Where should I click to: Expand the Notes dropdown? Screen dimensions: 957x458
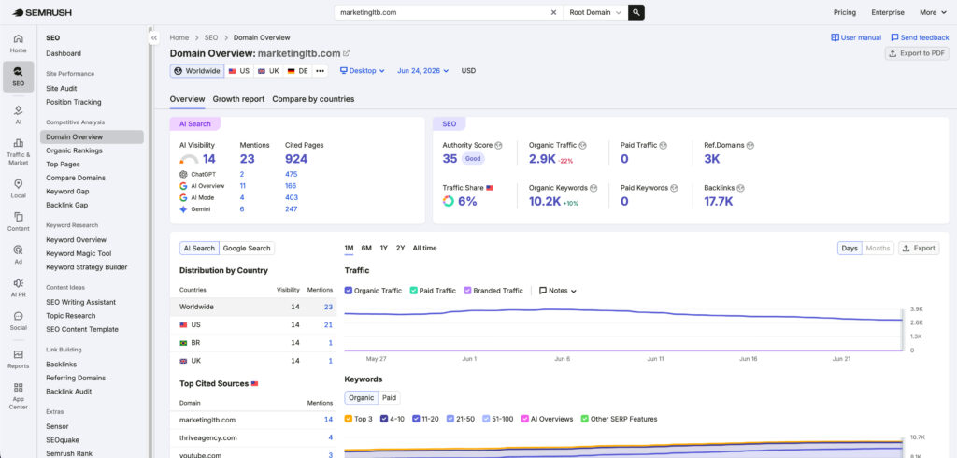click(x=558, y=291)
